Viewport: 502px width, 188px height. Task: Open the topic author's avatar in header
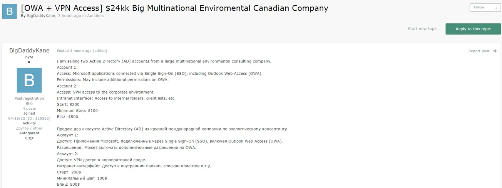pos(9,11)
